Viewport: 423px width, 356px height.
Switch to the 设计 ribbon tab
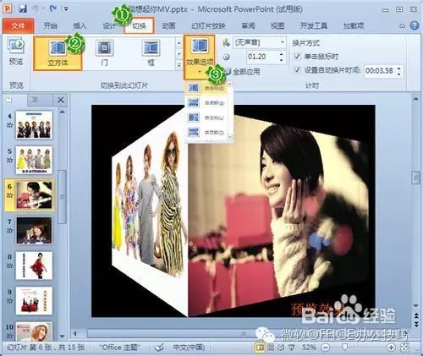(109, 26)
